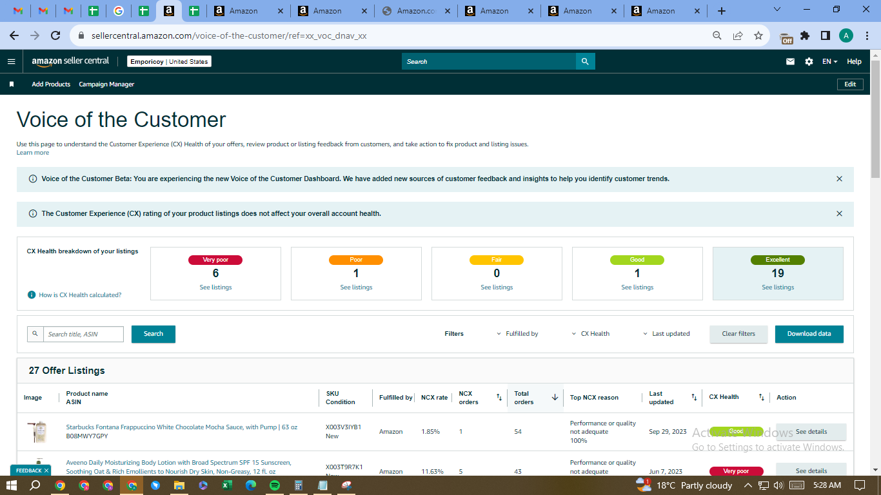See listings under Poor card
The height and width of the screenshot is (495, 881).
356,287
